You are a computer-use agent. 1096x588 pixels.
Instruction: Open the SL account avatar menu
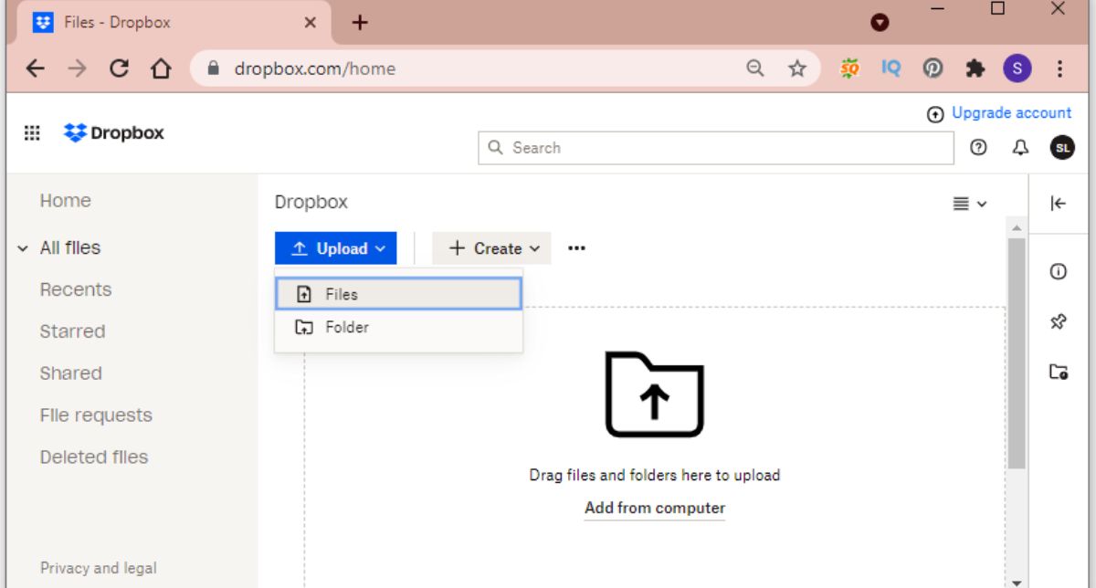[x=1061, y=147]
